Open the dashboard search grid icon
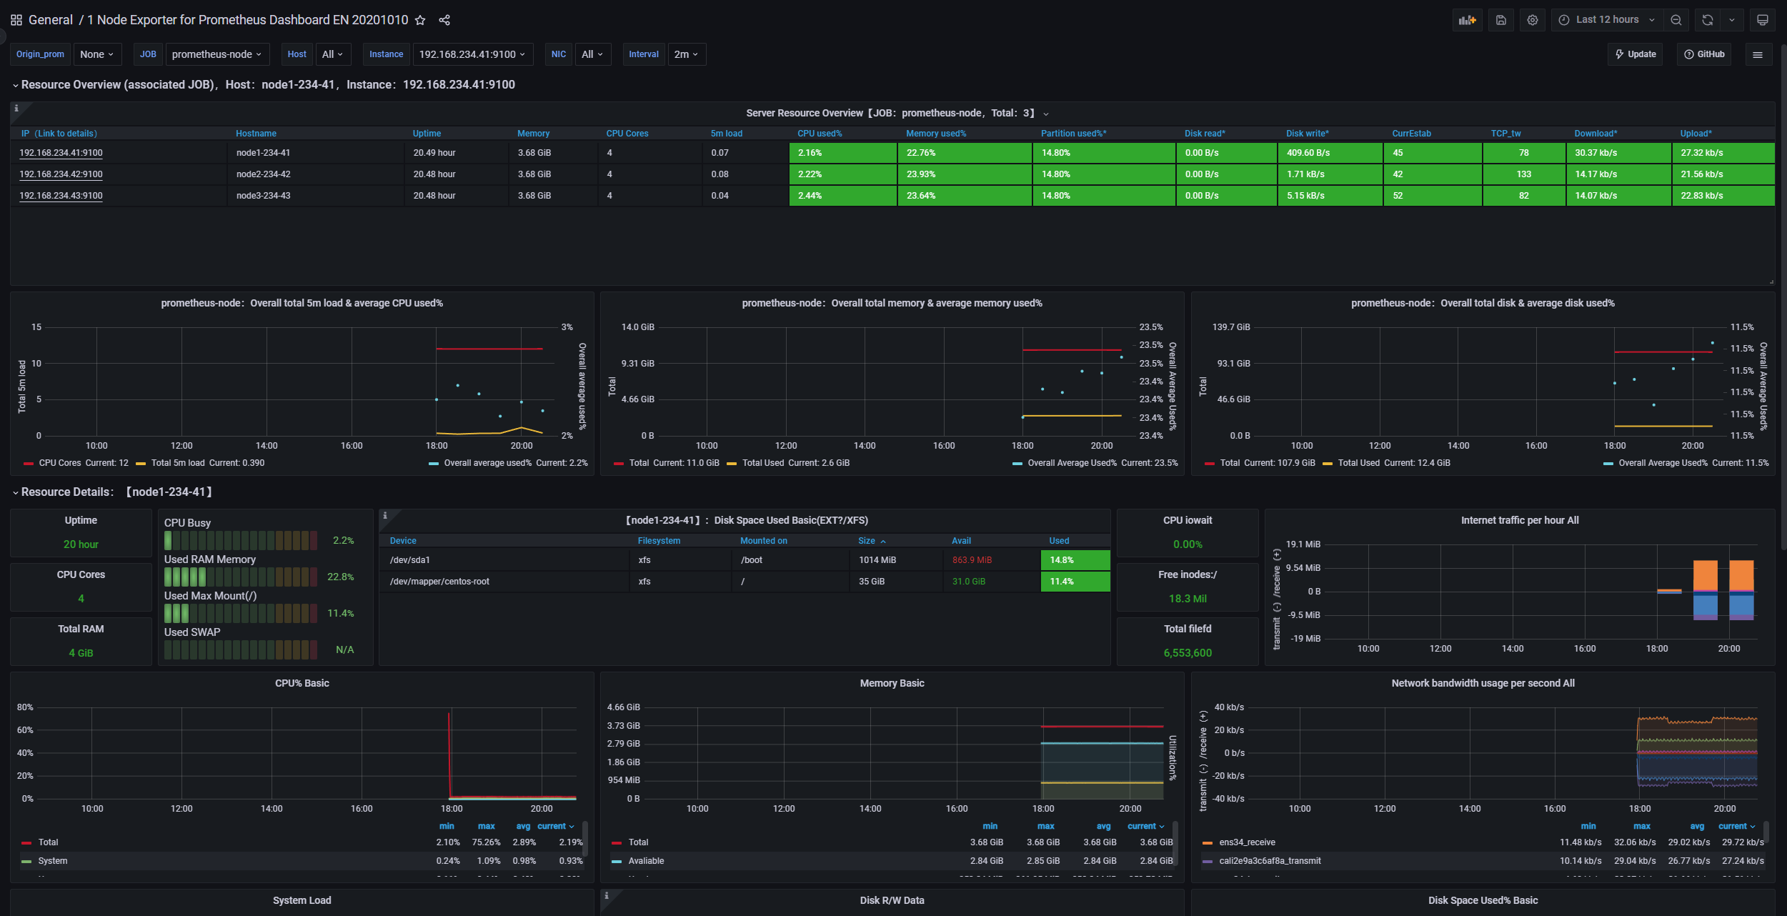The image size is (1787, 916). point(16,20)
